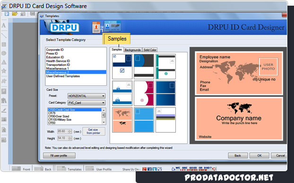Screen dimensions: 294x183
Task: Switch to the Samples tab
Action: point(117,50)
